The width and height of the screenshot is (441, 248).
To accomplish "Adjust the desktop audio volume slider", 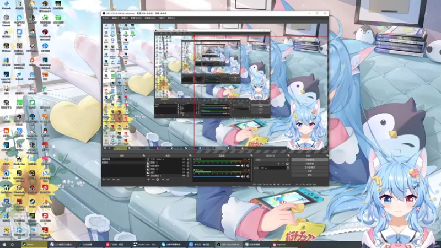I will click(217, 166).
